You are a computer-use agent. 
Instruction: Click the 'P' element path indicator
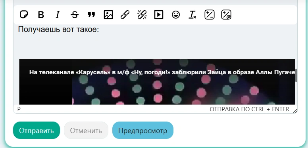(19, 109)
